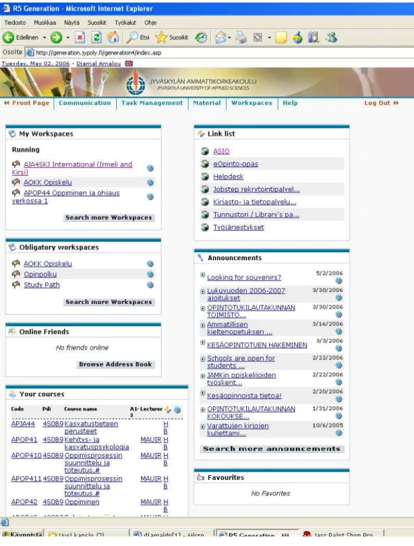Click the workspace icon beside AOKK Opiskelu in Running

(x=16, y=182)
